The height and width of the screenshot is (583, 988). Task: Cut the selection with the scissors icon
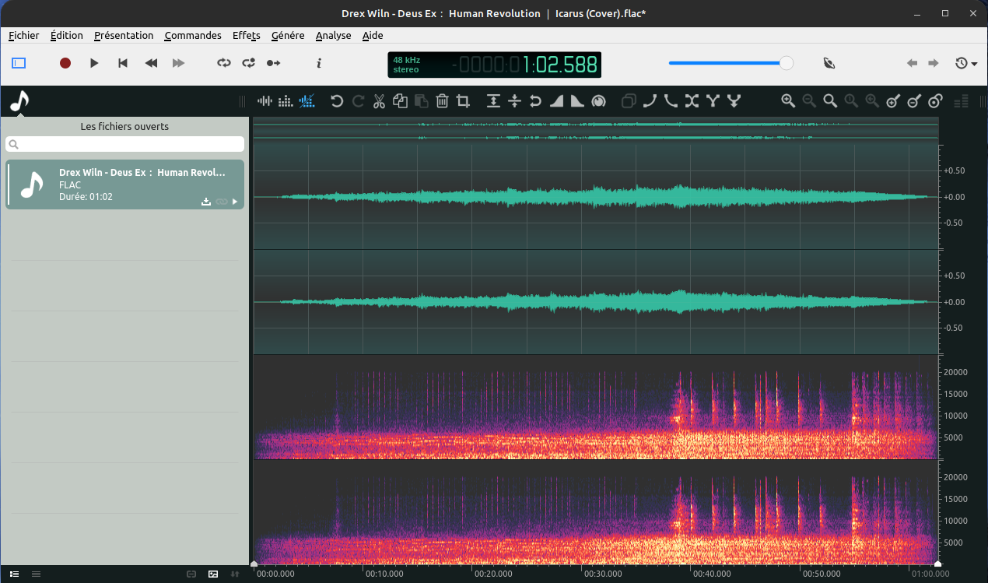point(379,100)
